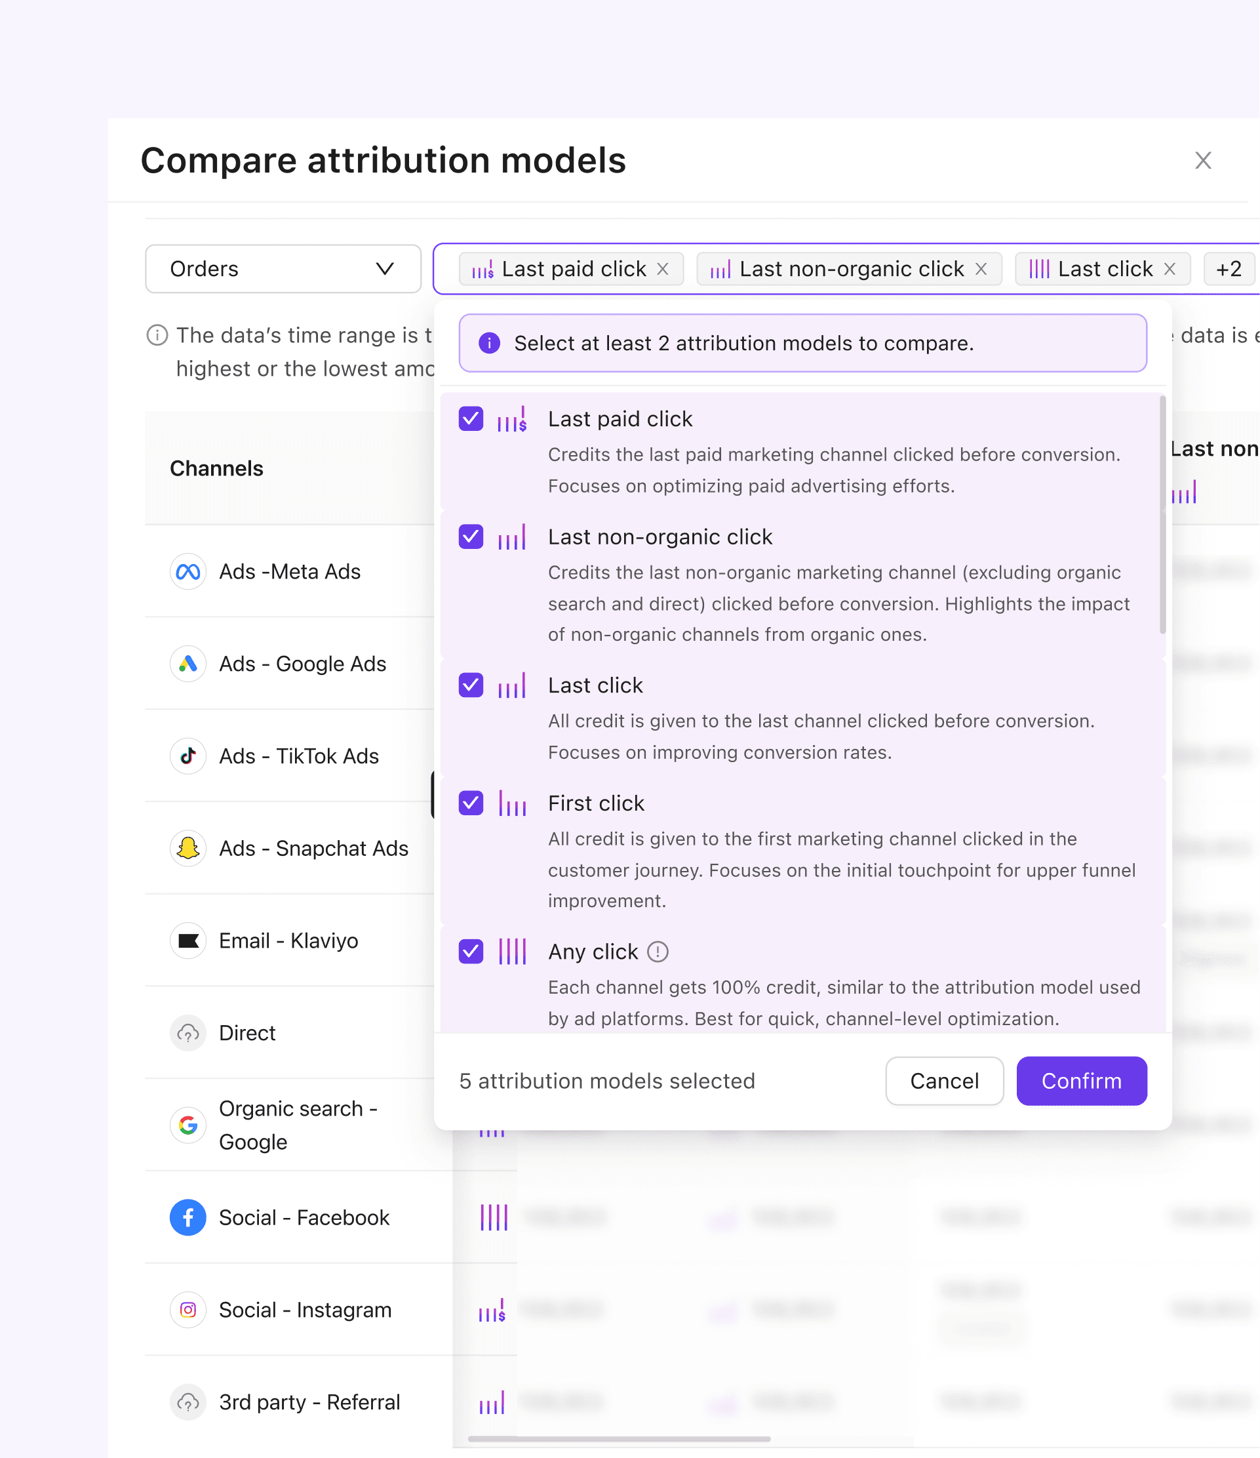Click the time range info icon
The height and width of the screenshot is (1458, 1260).
[157, 336]
